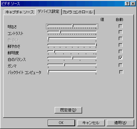Click the キャンセル button
Screen dimensions: 137x129
(x=91, y=123)
